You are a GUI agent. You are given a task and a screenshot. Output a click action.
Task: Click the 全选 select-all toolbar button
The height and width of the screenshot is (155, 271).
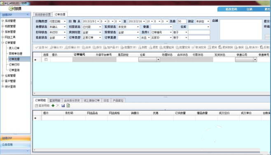(x=42, y=47)
